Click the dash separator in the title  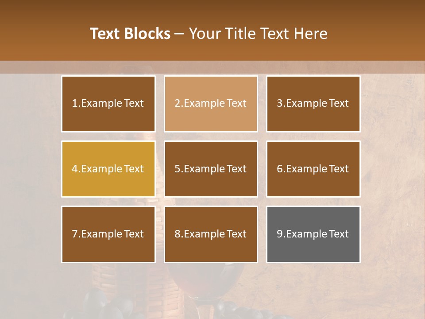point(179,34)
